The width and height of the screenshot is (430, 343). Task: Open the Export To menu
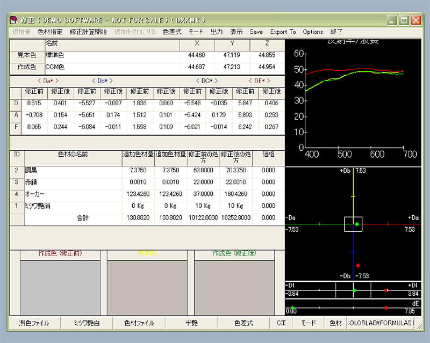tap(283, 32)
